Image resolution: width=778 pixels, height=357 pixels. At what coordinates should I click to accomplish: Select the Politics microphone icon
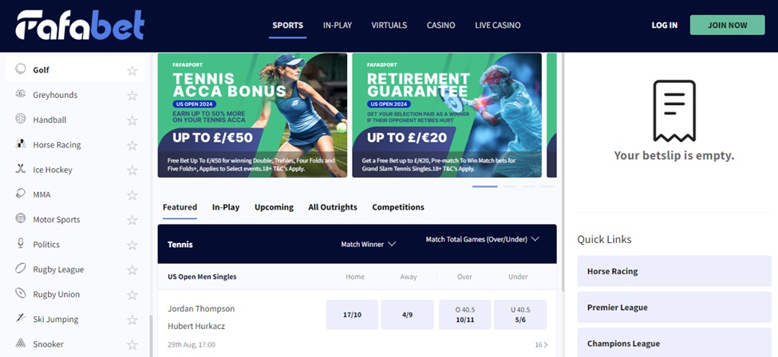(20, 244)
